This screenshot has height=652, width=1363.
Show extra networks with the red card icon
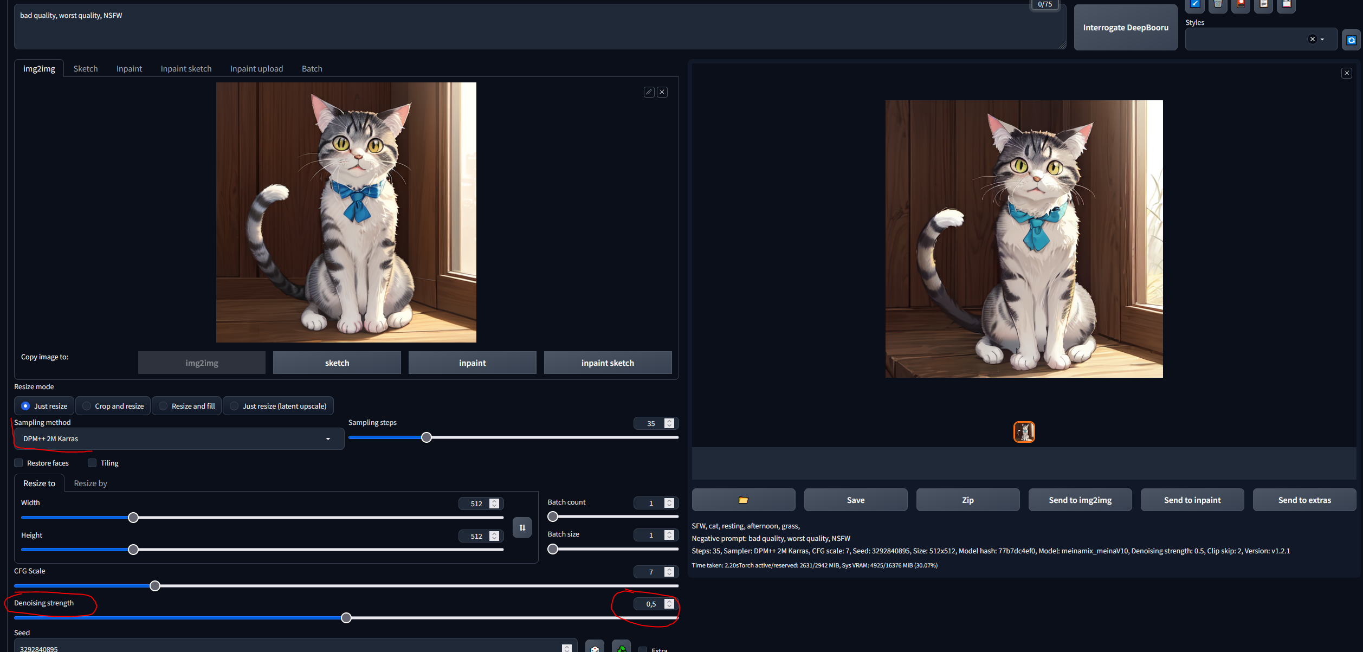tap(1241, 4)
